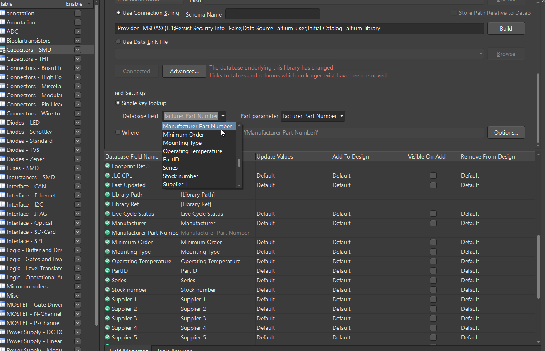Viewport: 545px width, 351px height.
Task: Pick Mounting Type from the open dropdown list
Action: 182,143
